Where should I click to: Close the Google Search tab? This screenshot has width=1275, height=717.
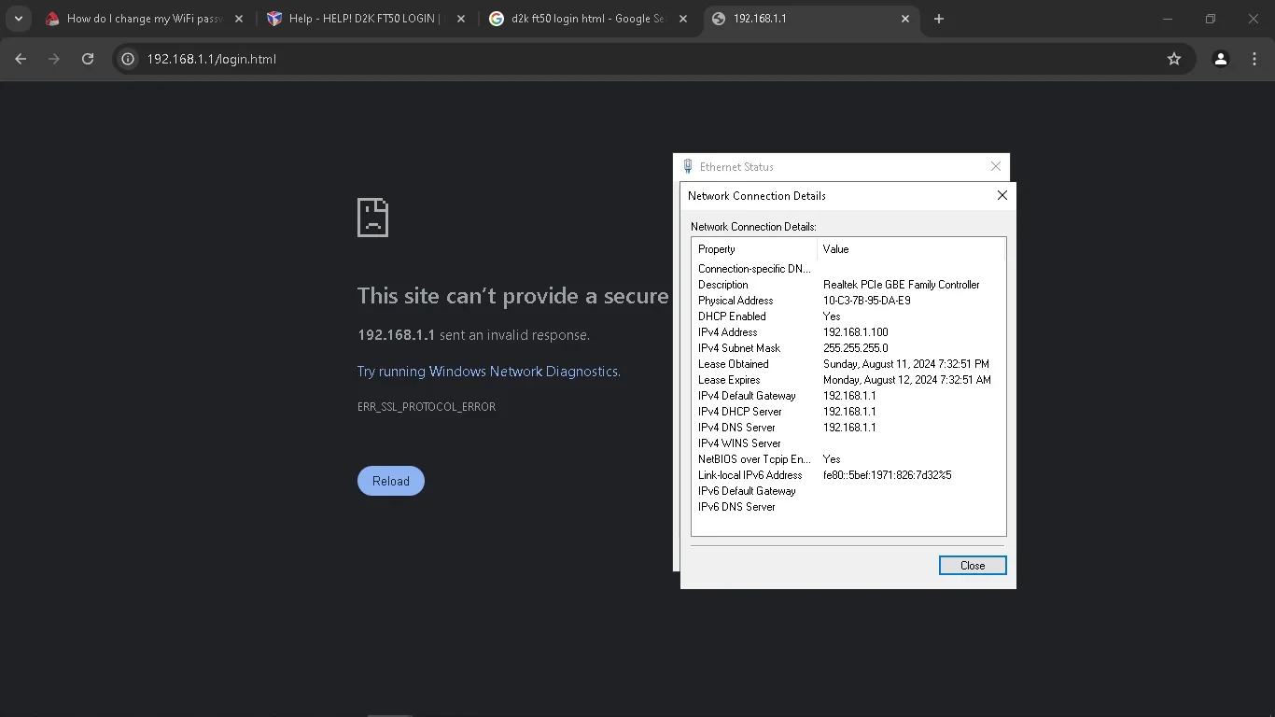683,19
